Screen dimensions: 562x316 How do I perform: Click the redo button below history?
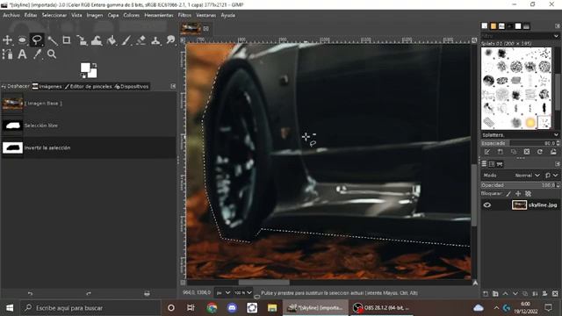89,293
